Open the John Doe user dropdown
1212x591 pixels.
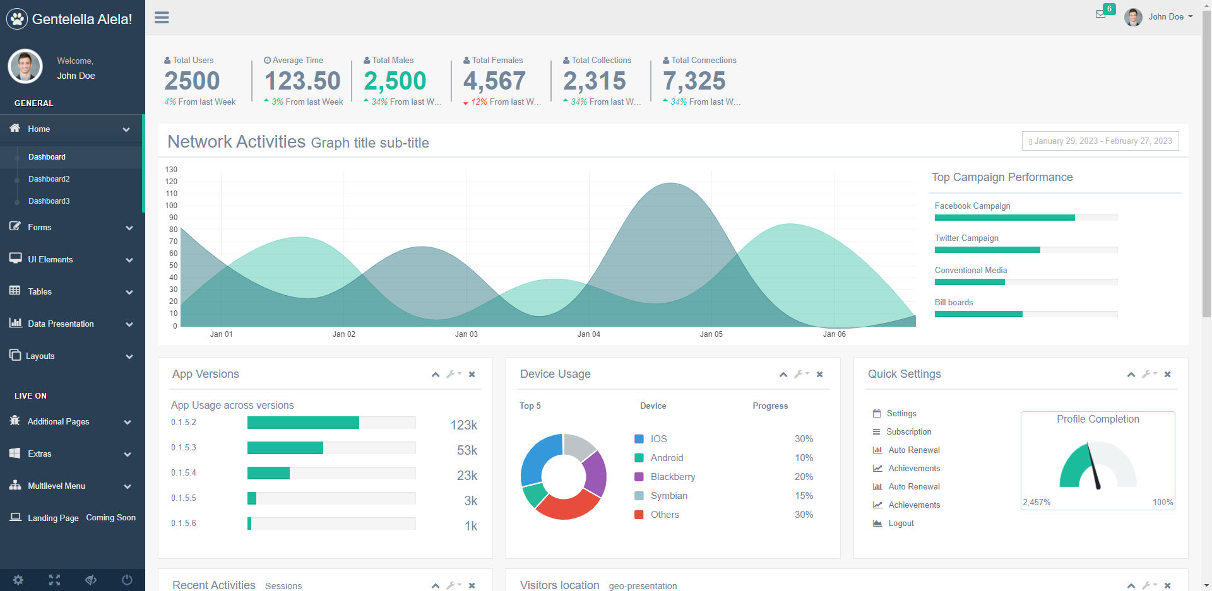pyautogui.click(x=1159, y=17)
